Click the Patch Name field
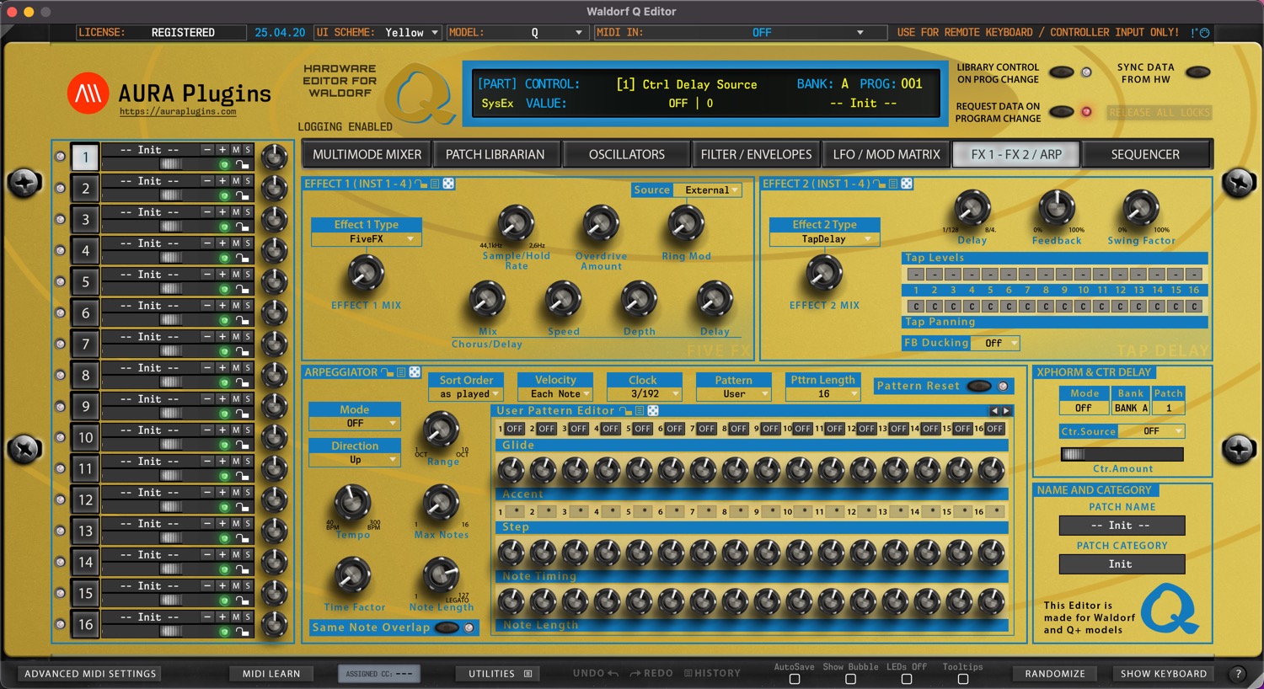1264x689 pixels. 1122,526
